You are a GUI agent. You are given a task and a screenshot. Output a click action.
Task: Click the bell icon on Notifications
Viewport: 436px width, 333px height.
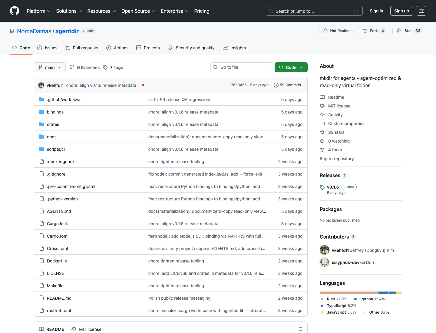point(325,31)
